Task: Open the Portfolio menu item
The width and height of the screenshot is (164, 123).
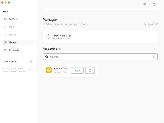Action: click(13, 19)
